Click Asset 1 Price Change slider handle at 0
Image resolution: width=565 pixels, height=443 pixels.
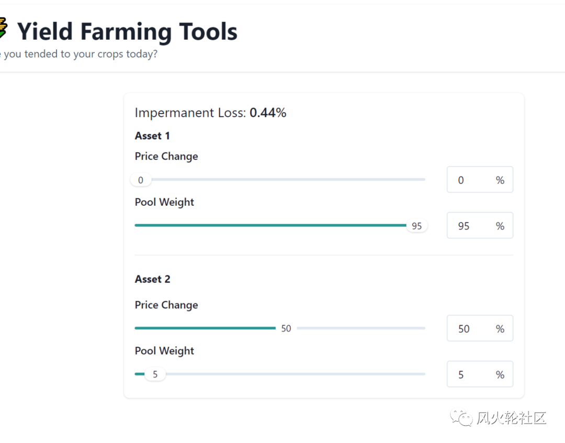coord(141,180)
